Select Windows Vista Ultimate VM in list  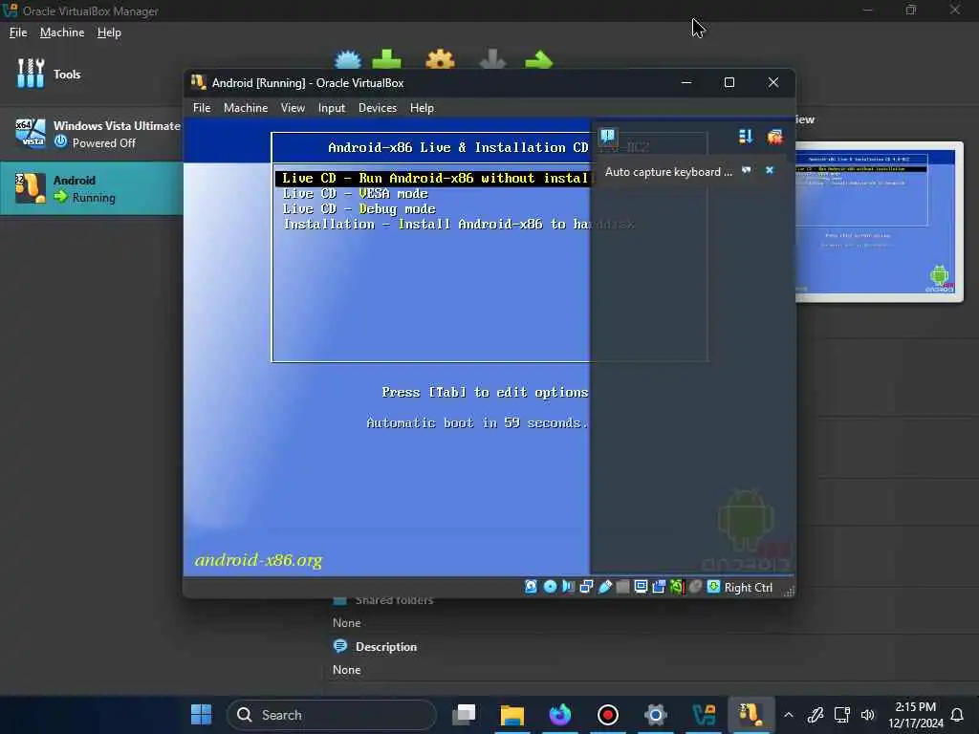click(x=91, y=134)
